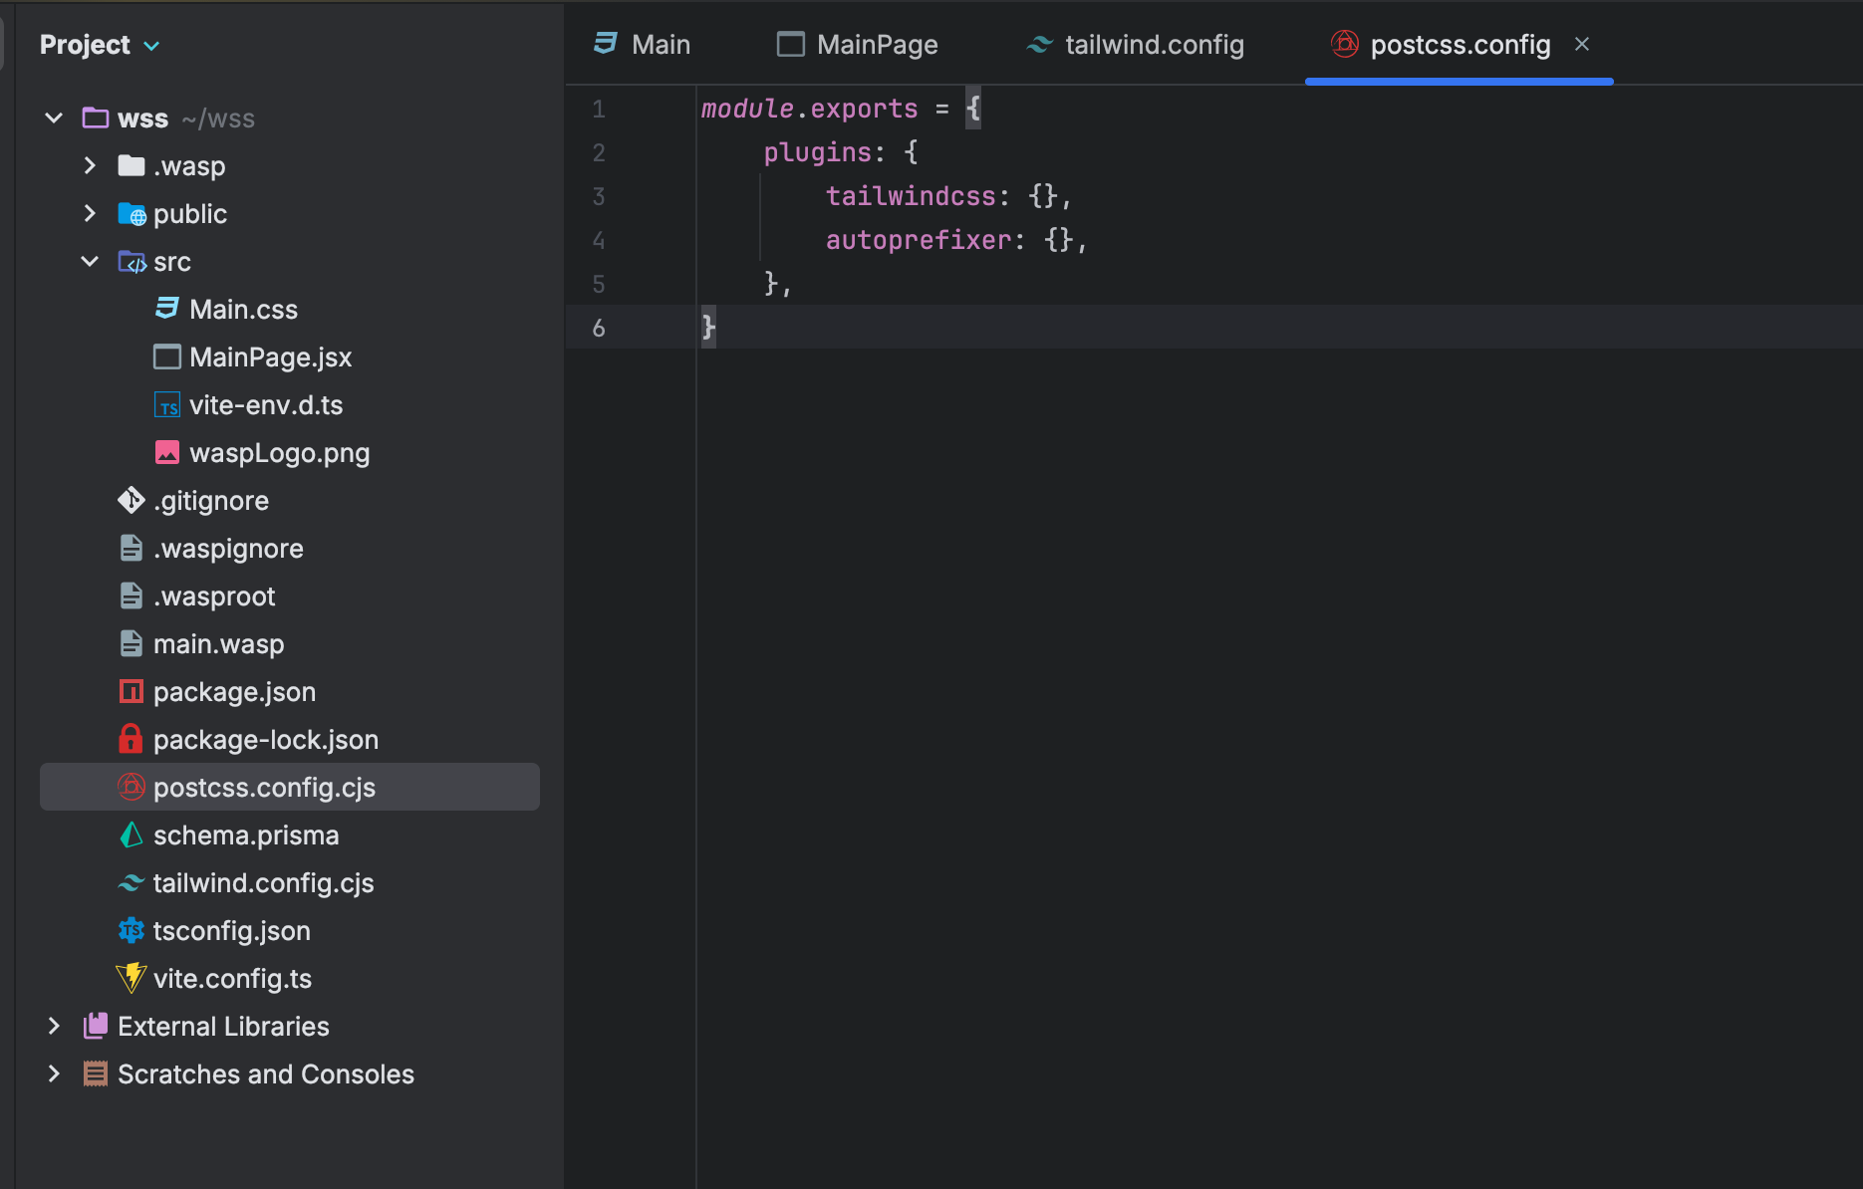Select vite.config.ts file
The image size is (1863, 1189).
tap(232, 979)
